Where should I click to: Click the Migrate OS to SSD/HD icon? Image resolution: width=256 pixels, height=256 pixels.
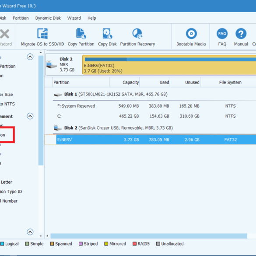[42, 34]
